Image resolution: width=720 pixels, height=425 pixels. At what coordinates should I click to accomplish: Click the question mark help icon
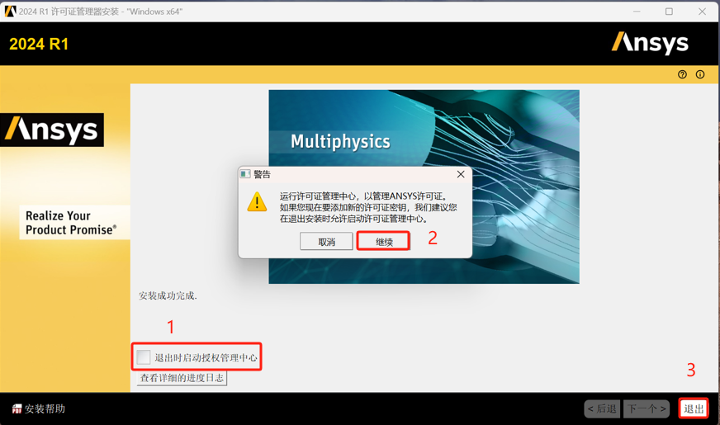tap(682, 74)
